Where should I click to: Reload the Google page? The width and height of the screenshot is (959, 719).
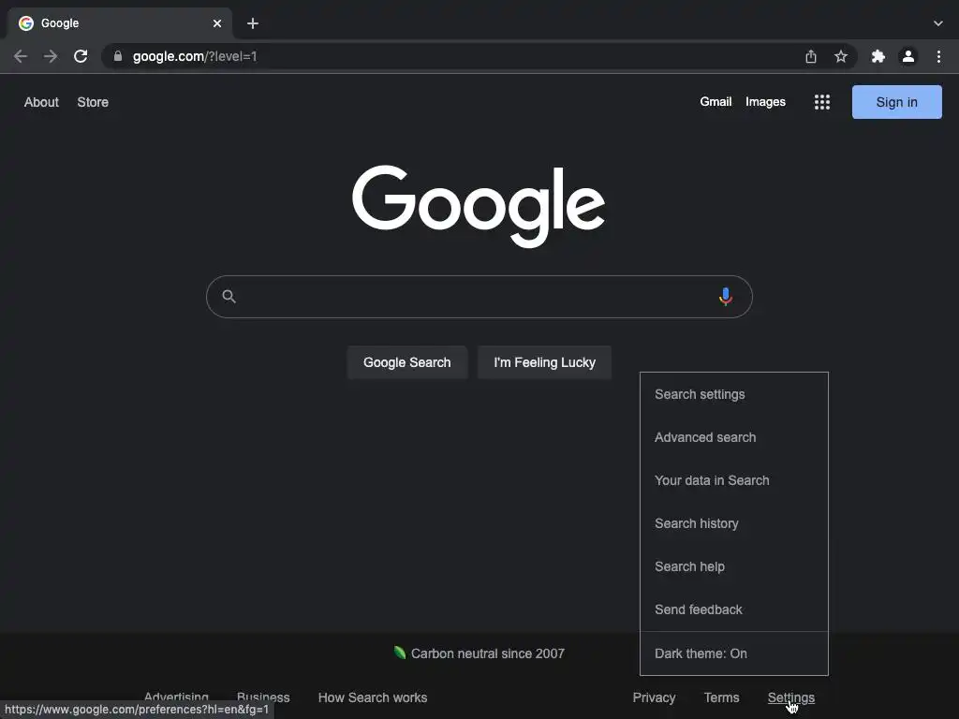coord(81,56)
